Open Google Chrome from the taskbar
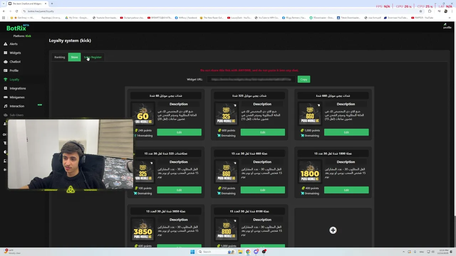Viewport: 456px width, 256px height. pos(248,252)
